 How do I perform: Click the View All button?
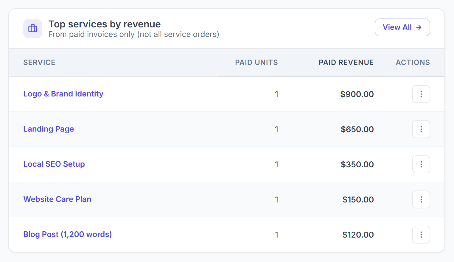pos(402,27)
